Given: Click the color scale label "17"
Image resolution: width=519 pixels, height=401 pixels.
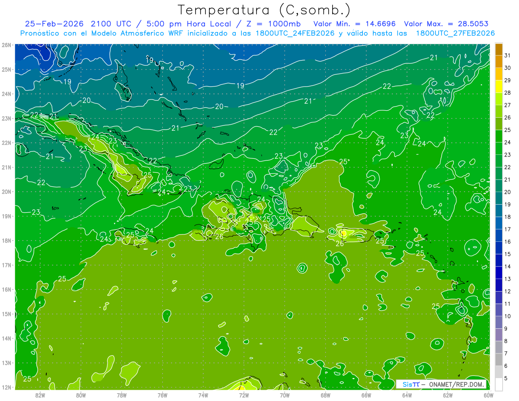Looking at the screenshot, I should [507, 229].
